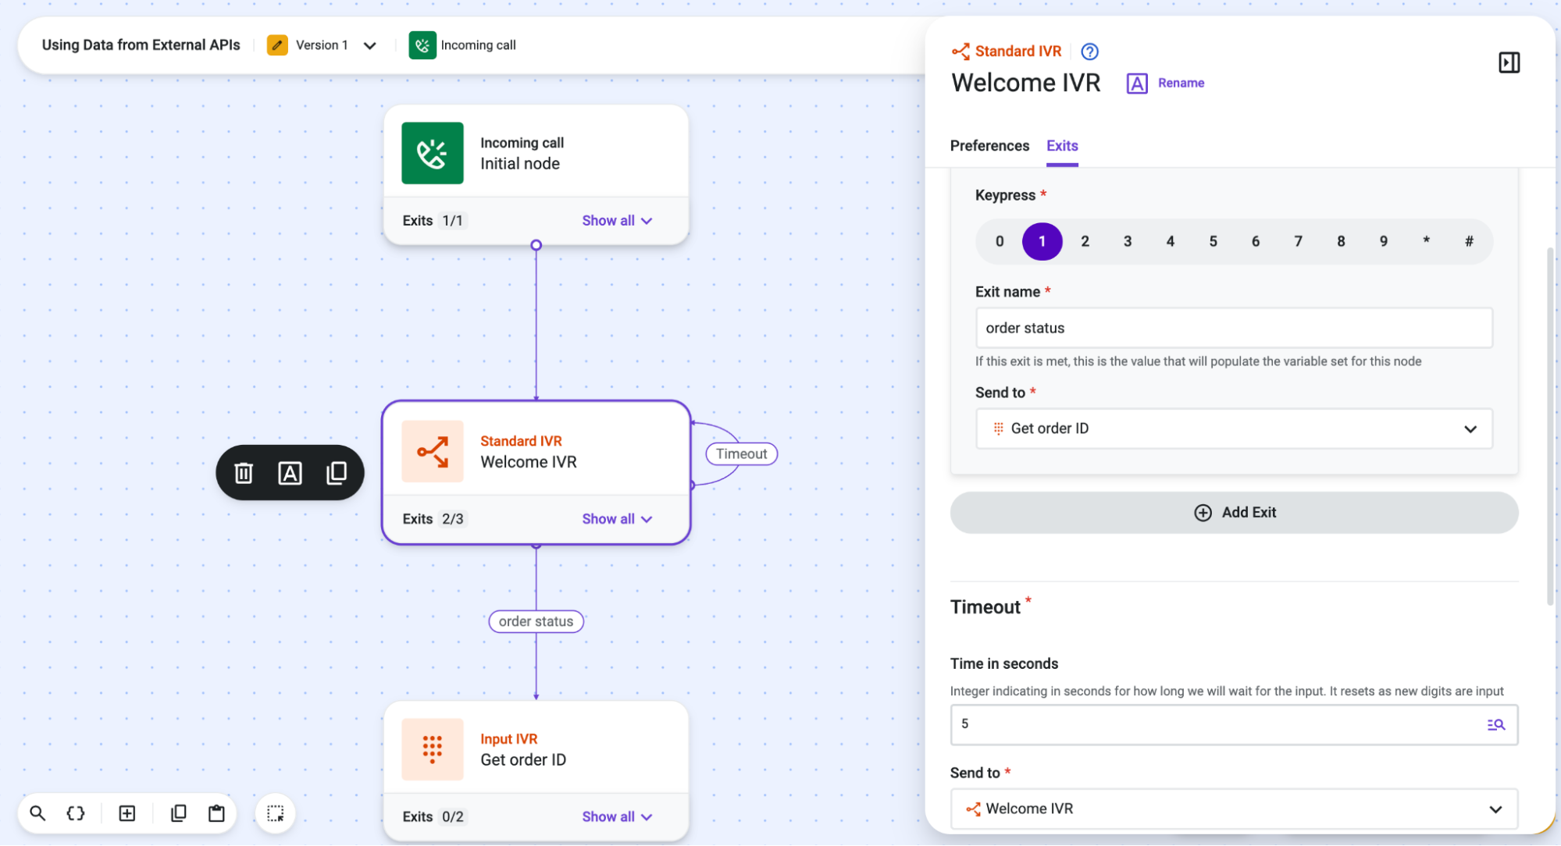
Task: Open the curly braces variables tool
Action: pyautogui.click(x=76, y=813)
